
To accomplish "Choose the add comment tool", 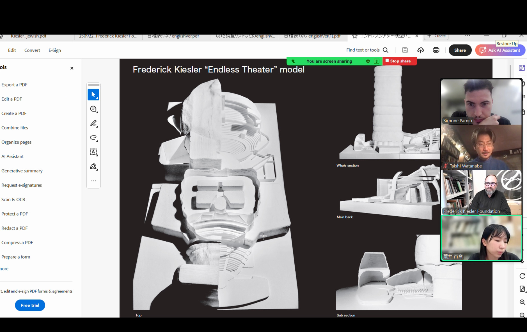I will tap(93, 109).
